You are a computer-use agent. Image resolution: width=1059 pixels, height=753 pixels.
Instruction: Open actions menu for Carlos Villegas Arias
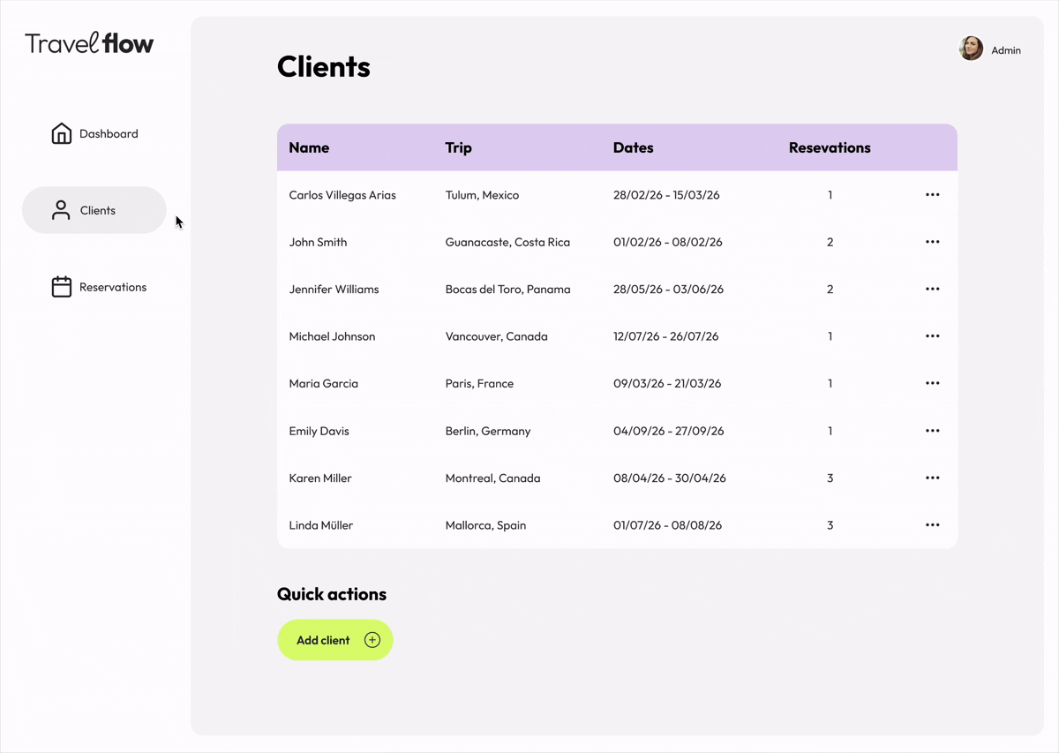tap(932, 194)
